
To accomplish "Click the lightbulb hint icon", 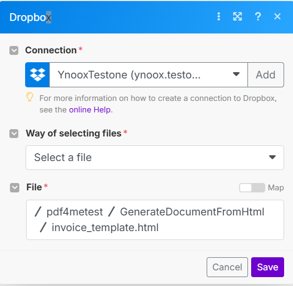I will point(29,97).
